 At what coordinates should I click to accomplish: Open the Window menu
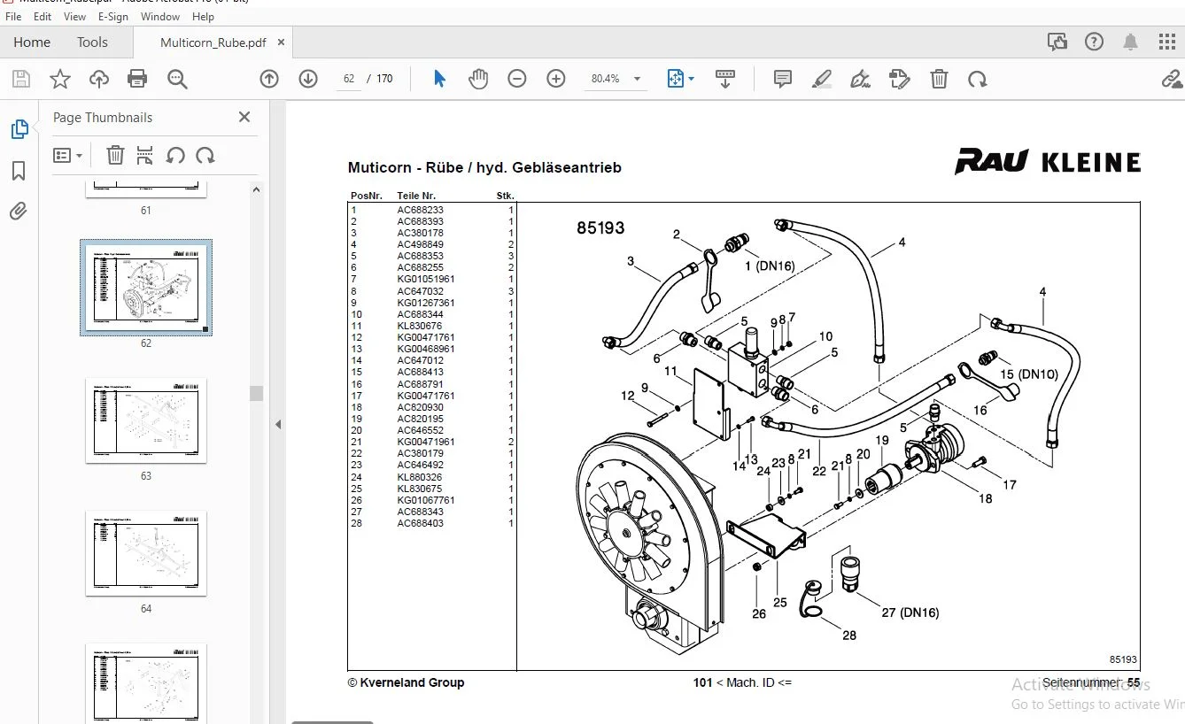(x=160, y=16)
